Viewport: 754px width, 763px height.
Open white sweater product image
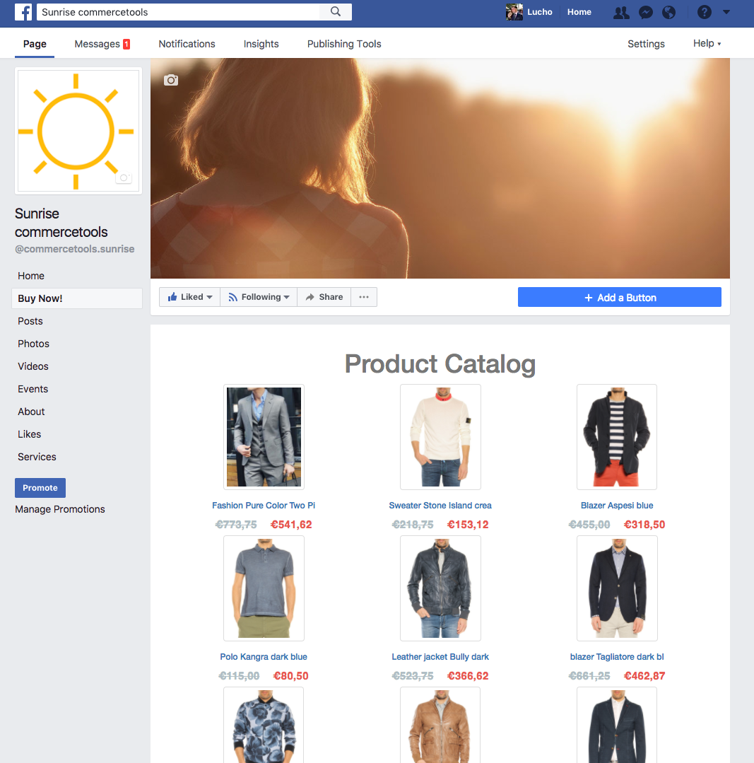[x=440, y=437]
